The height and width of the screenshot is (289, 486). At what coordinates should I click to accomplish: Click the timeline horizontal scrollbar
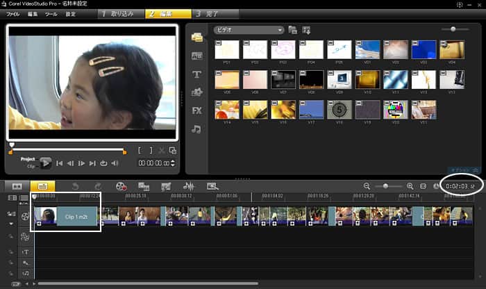click(x=148, y=283)
